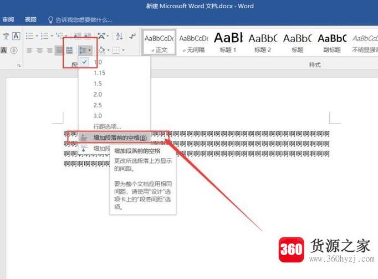
Task: Apply the 标题 2 style
Action: coord(263,43)
